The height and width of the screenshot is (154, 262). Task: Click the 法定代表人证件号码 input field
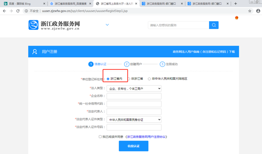pos(134,127)
